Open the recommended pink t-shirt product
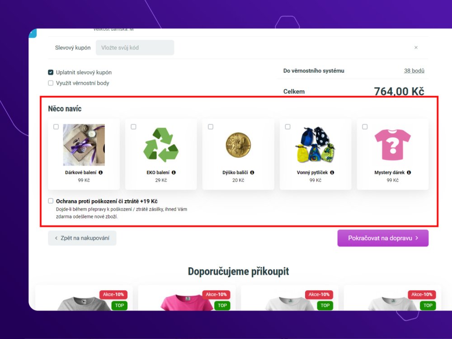The width and height of the screenshot is (452, 339). [187, 300]
